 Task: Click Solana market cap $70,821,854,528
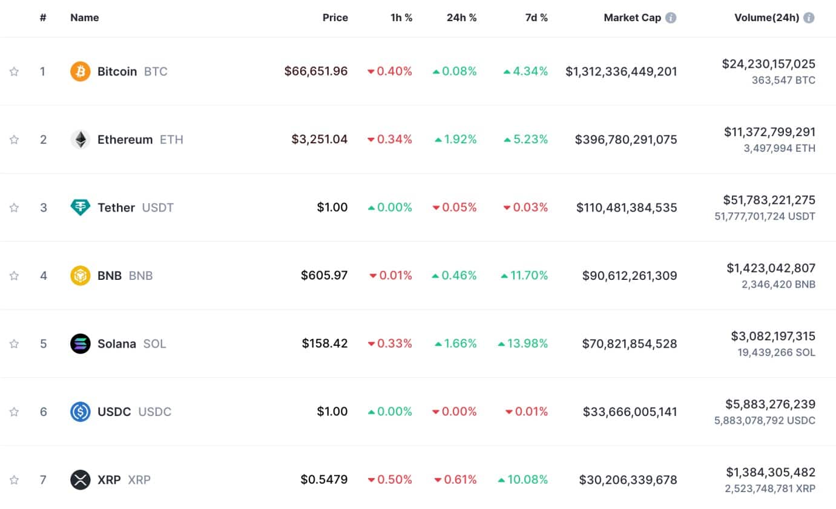pos(630,343)
